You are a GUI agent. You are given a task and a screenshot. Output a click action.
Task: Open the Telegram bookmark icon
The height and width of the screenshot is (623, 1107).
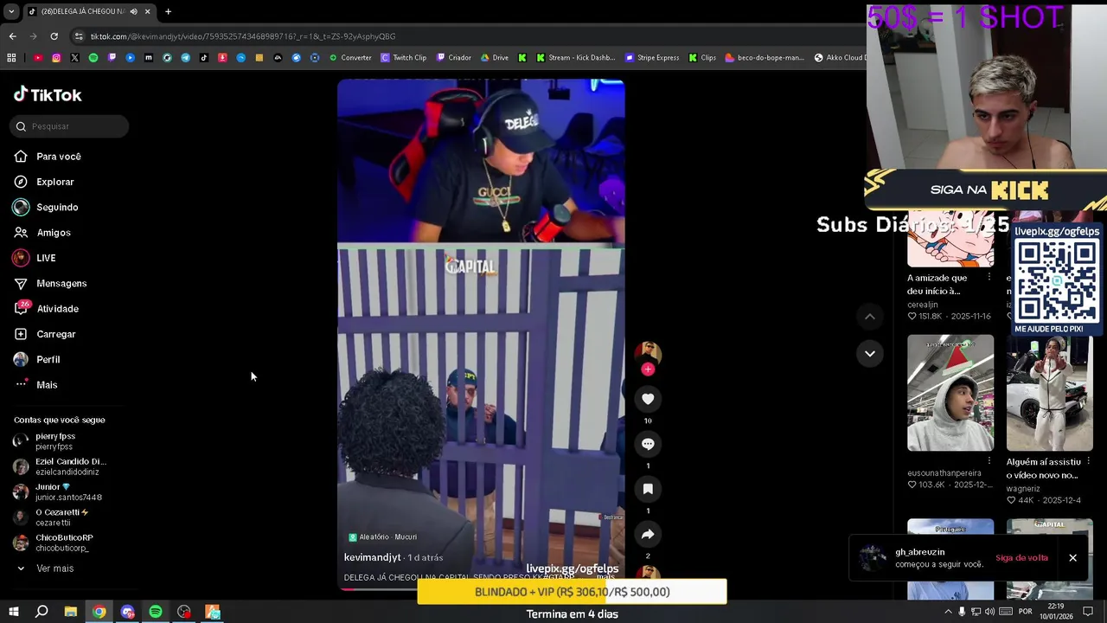[x=185, y=58]
